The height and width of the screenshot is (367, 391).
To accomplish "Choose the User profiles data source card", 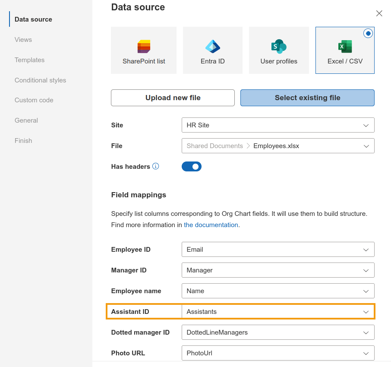I will coord(279,50).
